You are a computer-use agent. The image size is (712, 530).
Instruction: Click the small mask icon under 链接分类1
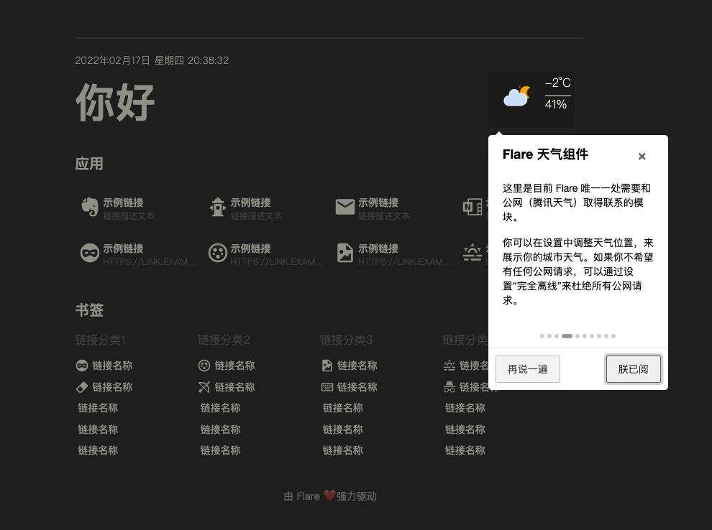point(82,366)
